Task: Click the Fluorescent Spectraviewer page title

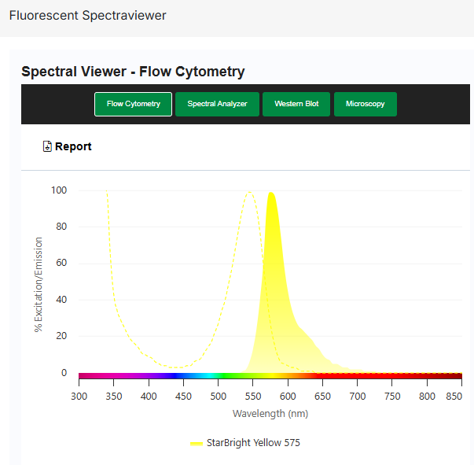Action: (x=87, y=16)
